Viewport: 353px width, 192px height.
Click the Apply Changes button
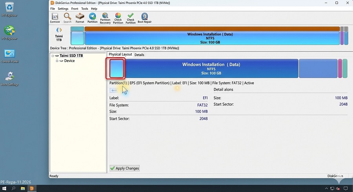click(x=125, y=168)
